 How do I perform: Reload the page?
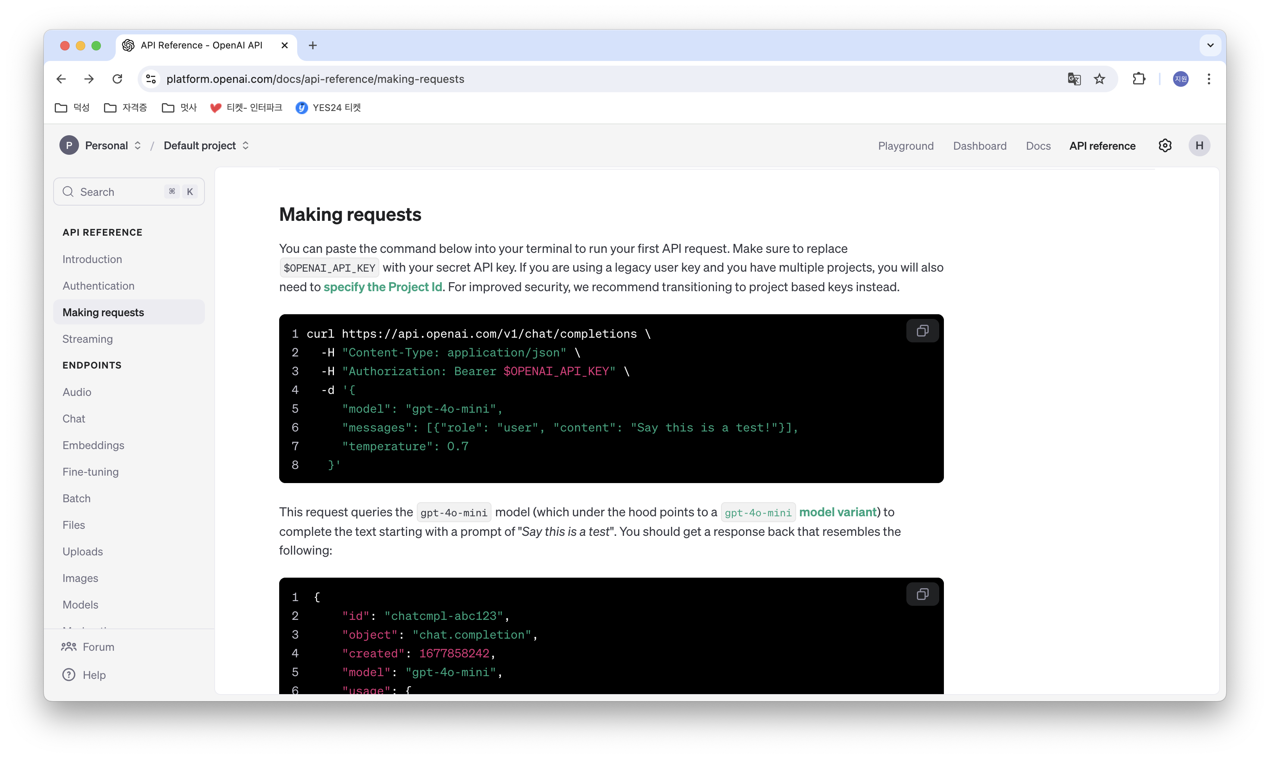[x=117, y=79]
